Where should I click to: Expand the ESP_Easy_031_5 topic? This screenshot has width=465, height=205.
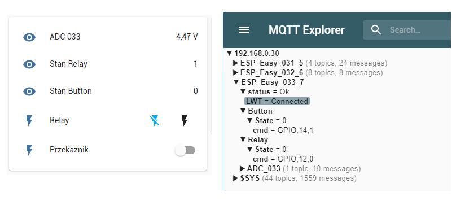(236, 63)
